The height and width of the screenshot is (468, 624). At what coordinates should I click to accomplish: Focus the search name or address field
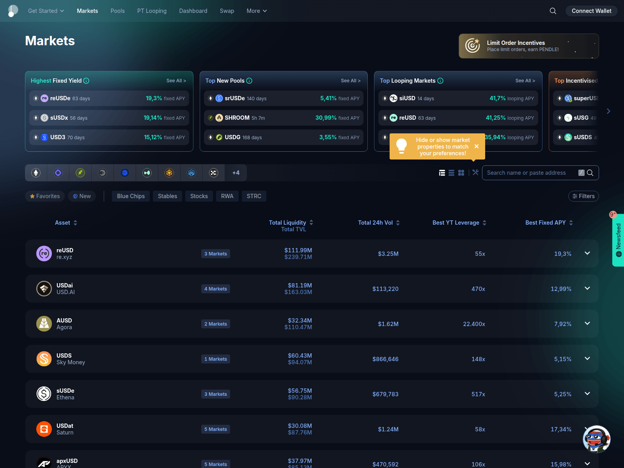[530, 173]
